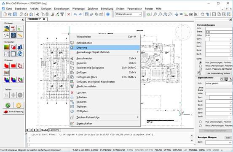The image size is (233, 152).
Task: Open Sort2 dropdown under Voreinstellungen
Action: pos(230,43)
